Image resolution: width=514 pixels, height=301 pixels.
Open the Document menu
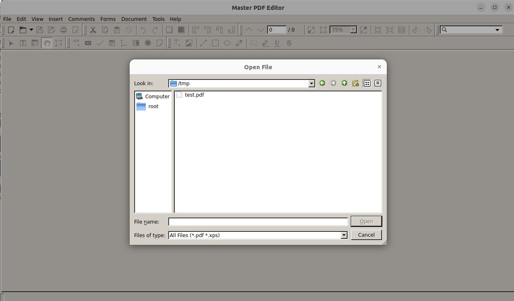[x=134, y=19]
